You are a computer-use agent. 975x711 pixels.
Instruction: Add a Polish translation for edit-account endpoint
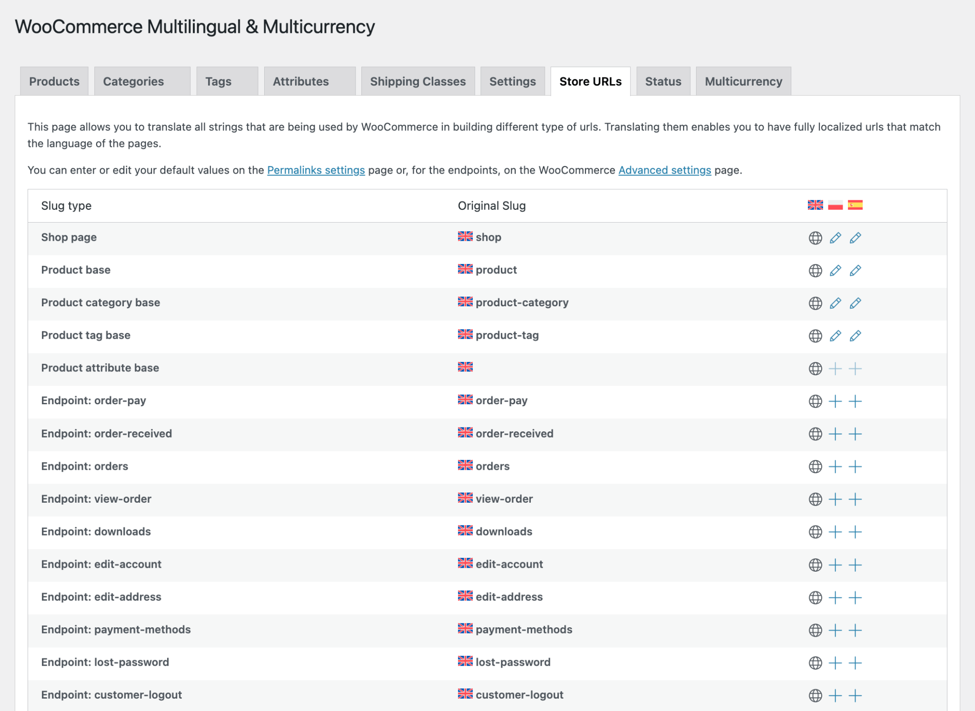(x=835, y=565)
